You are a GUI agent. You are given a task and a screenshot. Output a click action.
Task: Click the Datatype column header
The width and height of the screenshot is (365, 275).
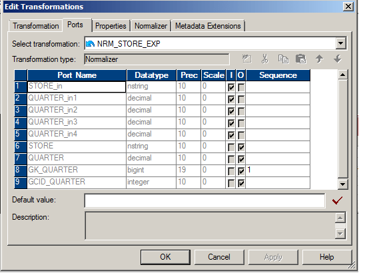(x=151, y=75)
